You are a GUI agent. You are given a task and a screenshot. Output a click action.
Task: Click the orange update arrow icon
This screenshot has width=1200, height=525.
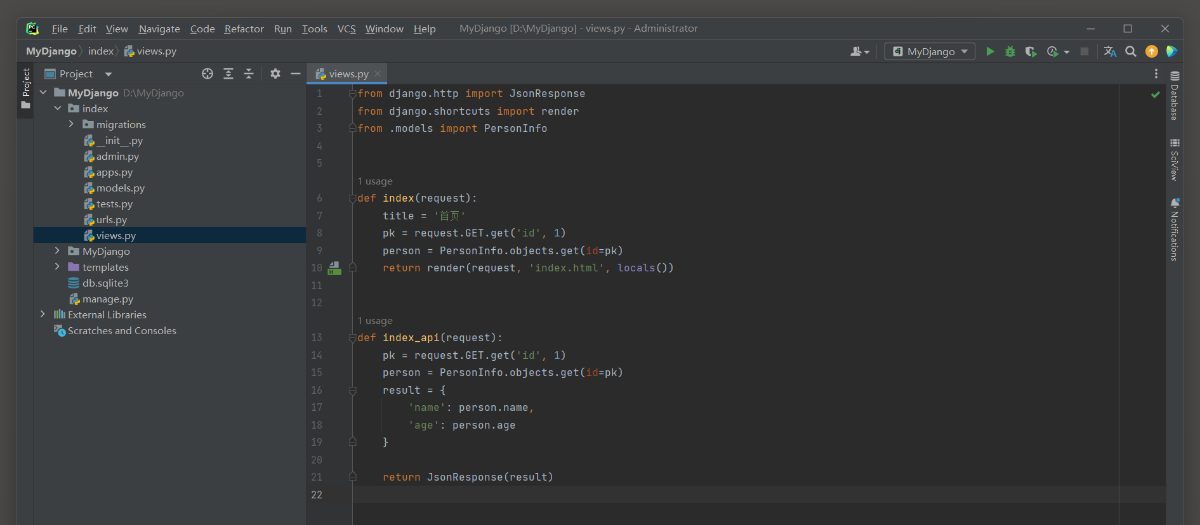tap(1152, 51)
